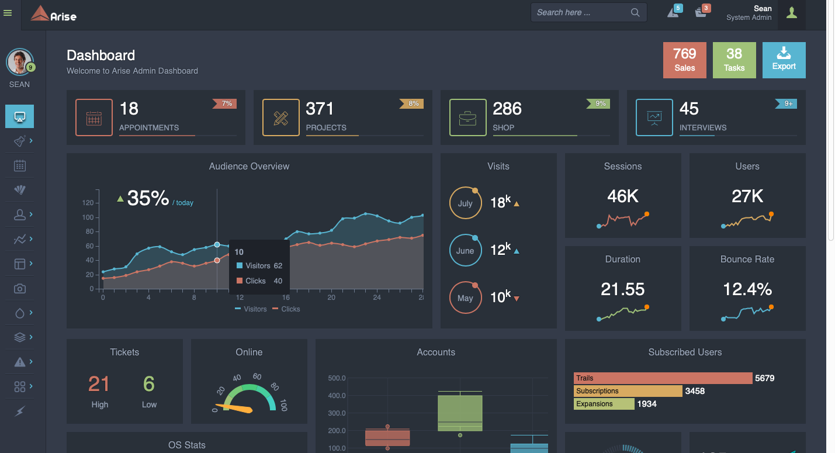This screenshot has height=453, width=835.
Task: Toggle the Visitors series in chart legend
Action: click(x=251, y=309)
